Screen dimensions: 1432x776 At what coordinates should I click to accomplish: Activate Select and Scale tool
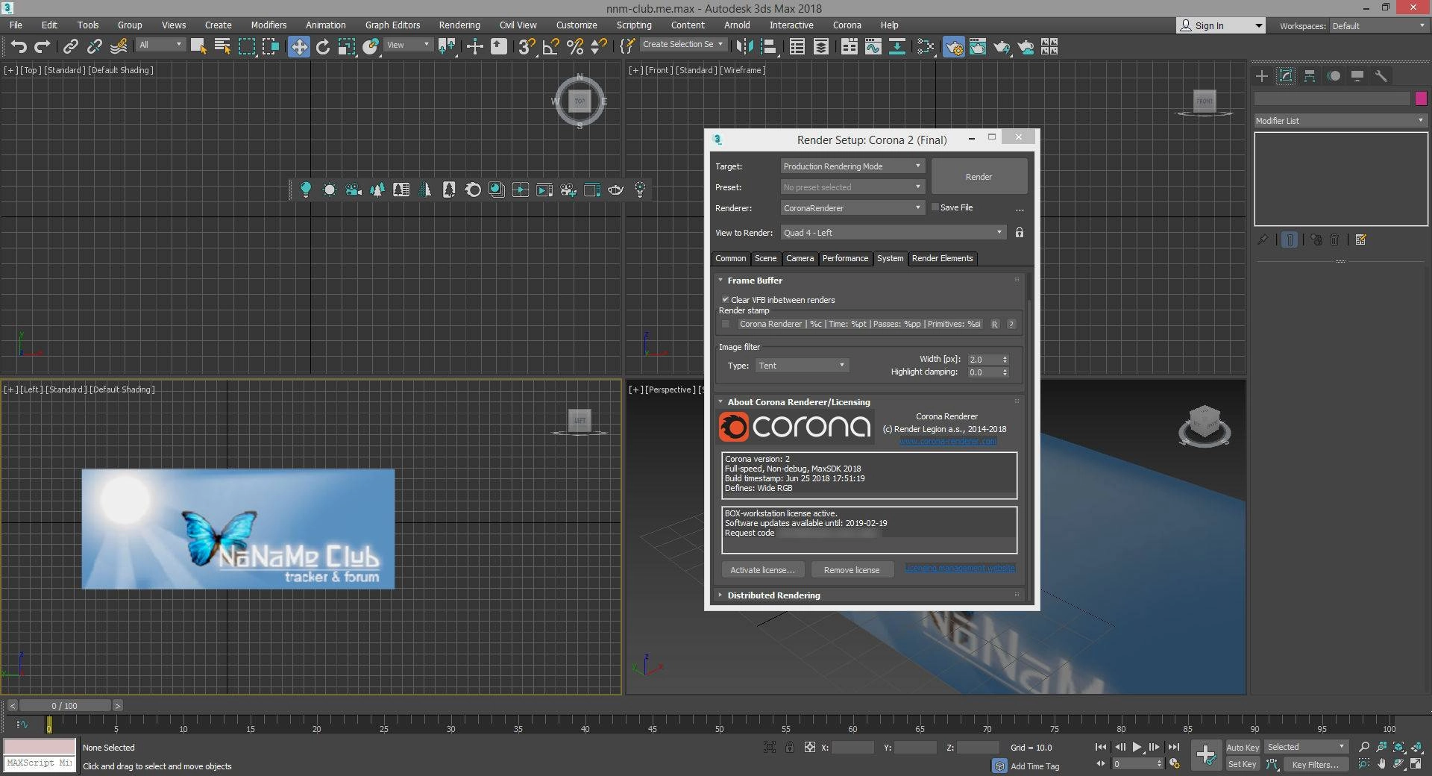click(347, 47)
